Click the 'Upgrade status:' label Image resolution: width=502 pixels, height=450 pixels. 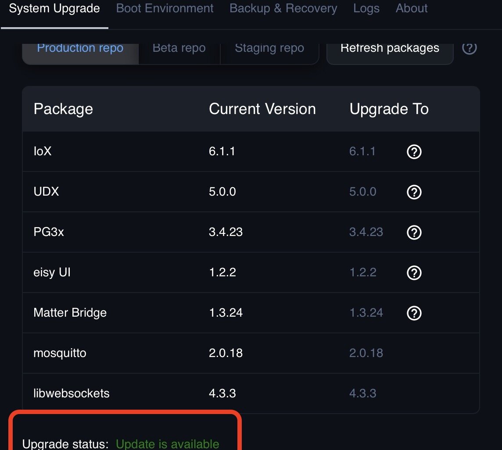(65, 444)
